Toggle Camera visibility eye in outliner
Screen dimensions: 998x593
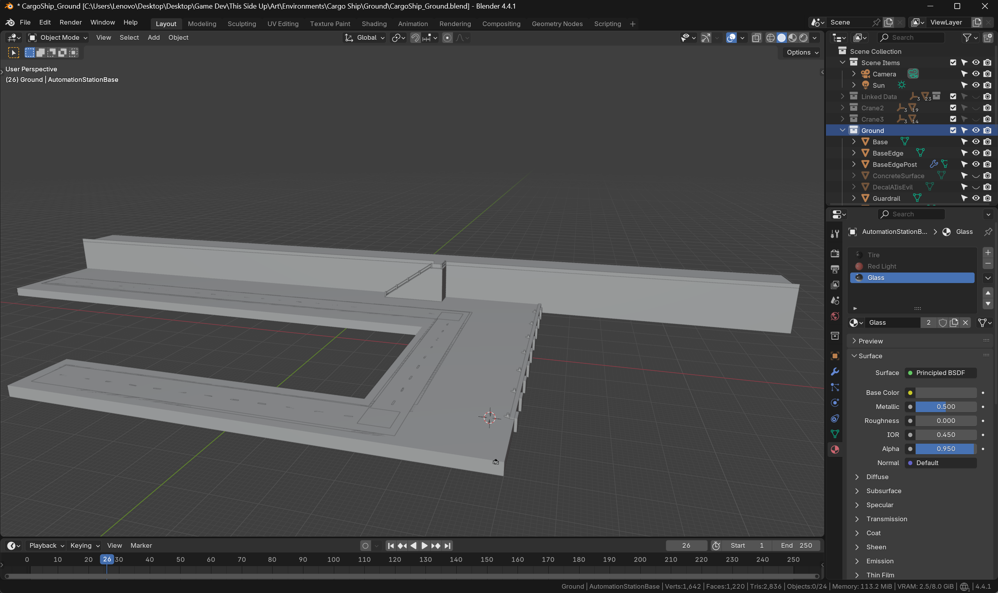[976, 74]
